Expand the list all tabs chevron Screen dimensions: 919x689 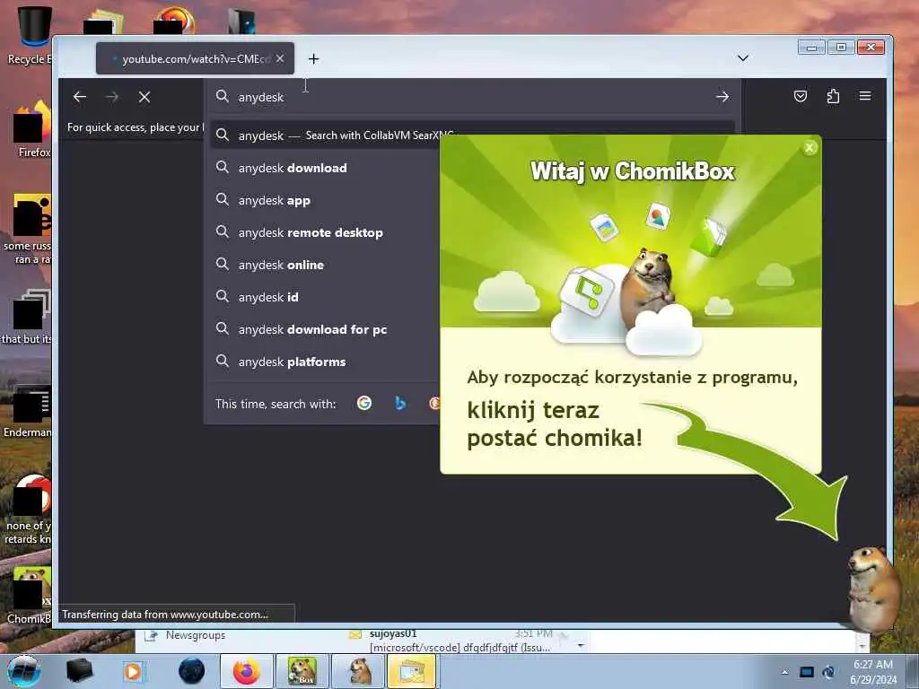(742, 58)
